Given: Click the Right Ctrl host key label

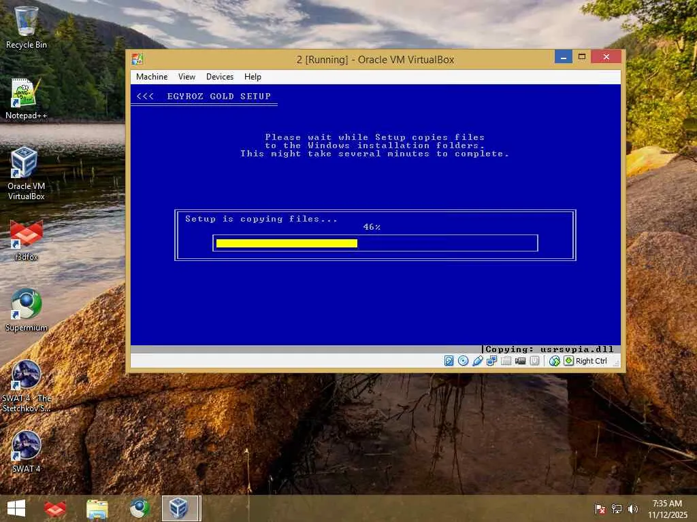Looking at the screenshot, I should (x=591, y=361).
